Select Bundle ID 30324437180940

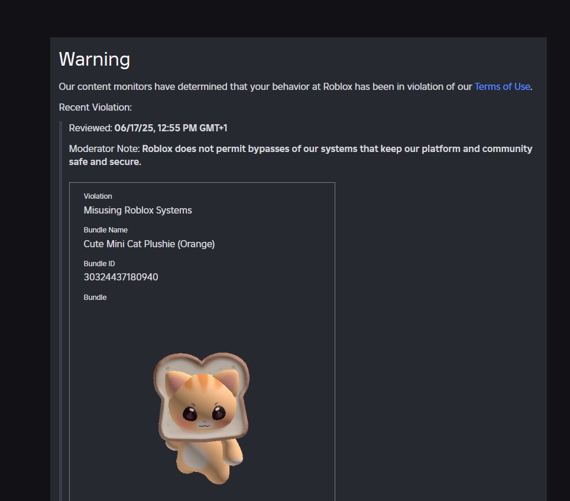coord(121,277)
